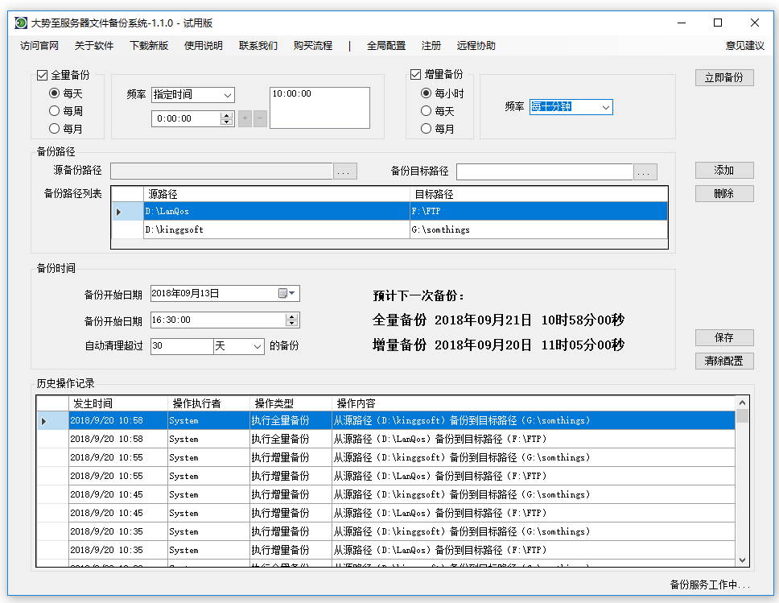The image size is (779, 603).
Task: Click the history log vertical scrollbar down arrow
Action: [742, 560]
